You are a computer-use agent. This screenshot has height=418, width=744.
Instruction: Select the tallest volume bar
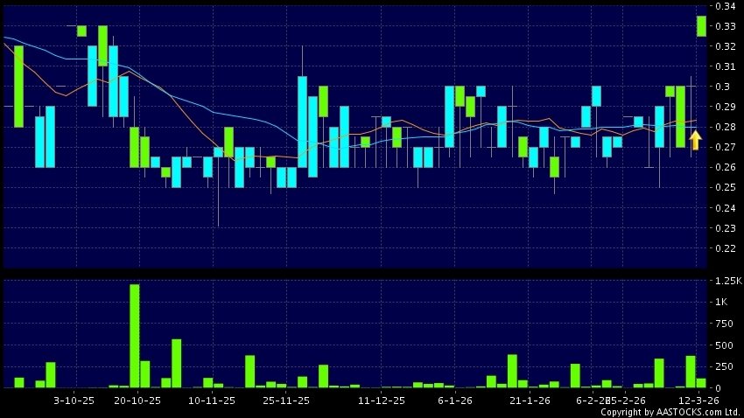tap(134, 336)
